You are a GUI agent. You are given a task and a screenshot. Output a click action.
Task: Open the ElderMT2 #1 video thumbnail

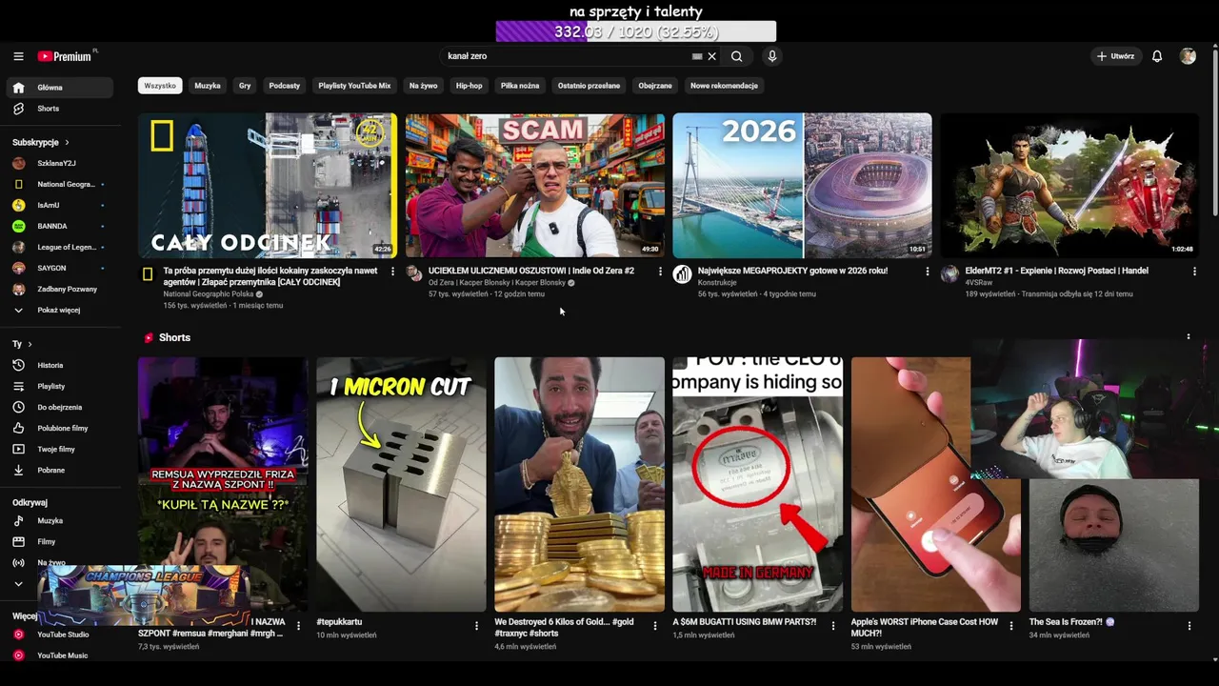click(1069, 185)
